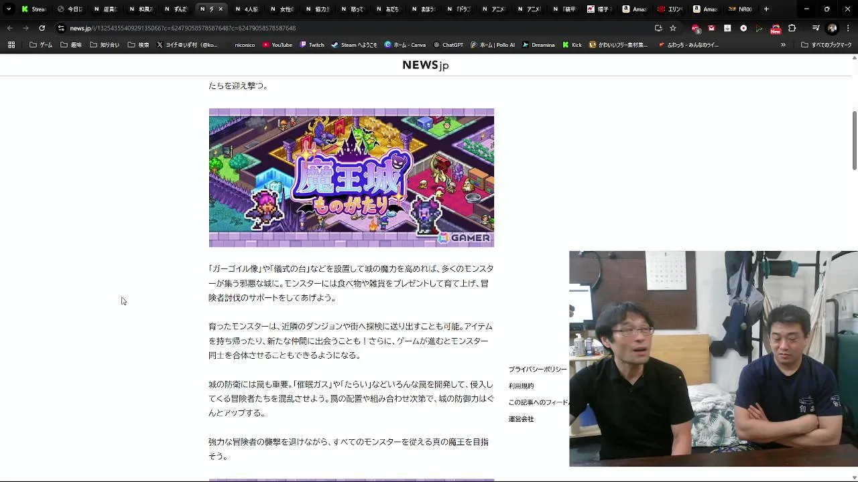
Task: Go back to the previous page
Action: 9,28
